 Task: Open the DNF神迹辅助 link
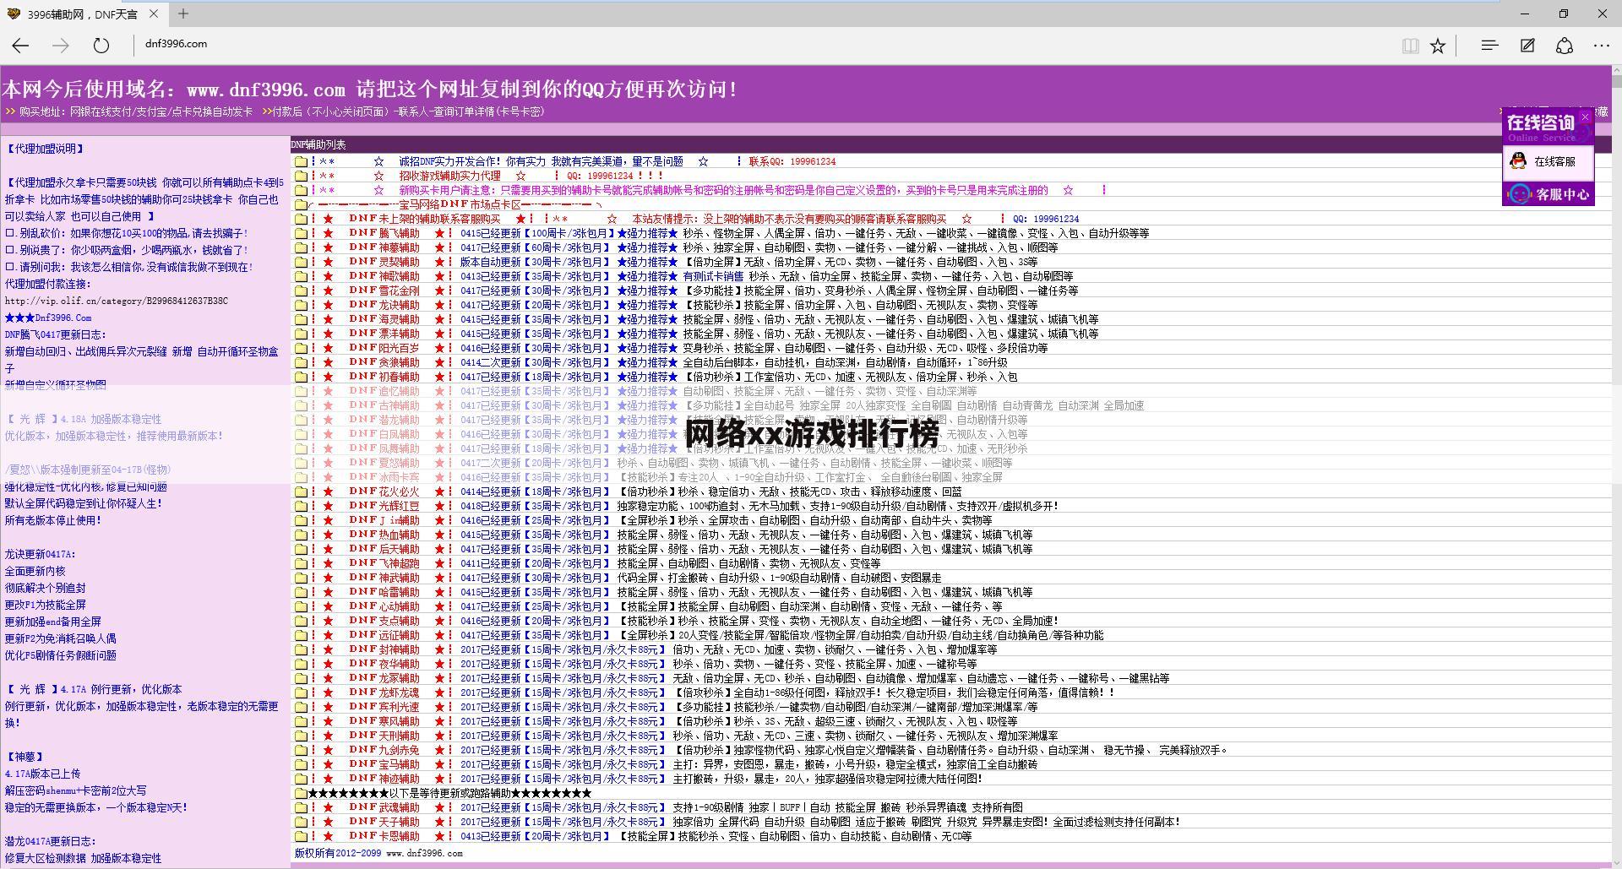(x=384, y=779)
